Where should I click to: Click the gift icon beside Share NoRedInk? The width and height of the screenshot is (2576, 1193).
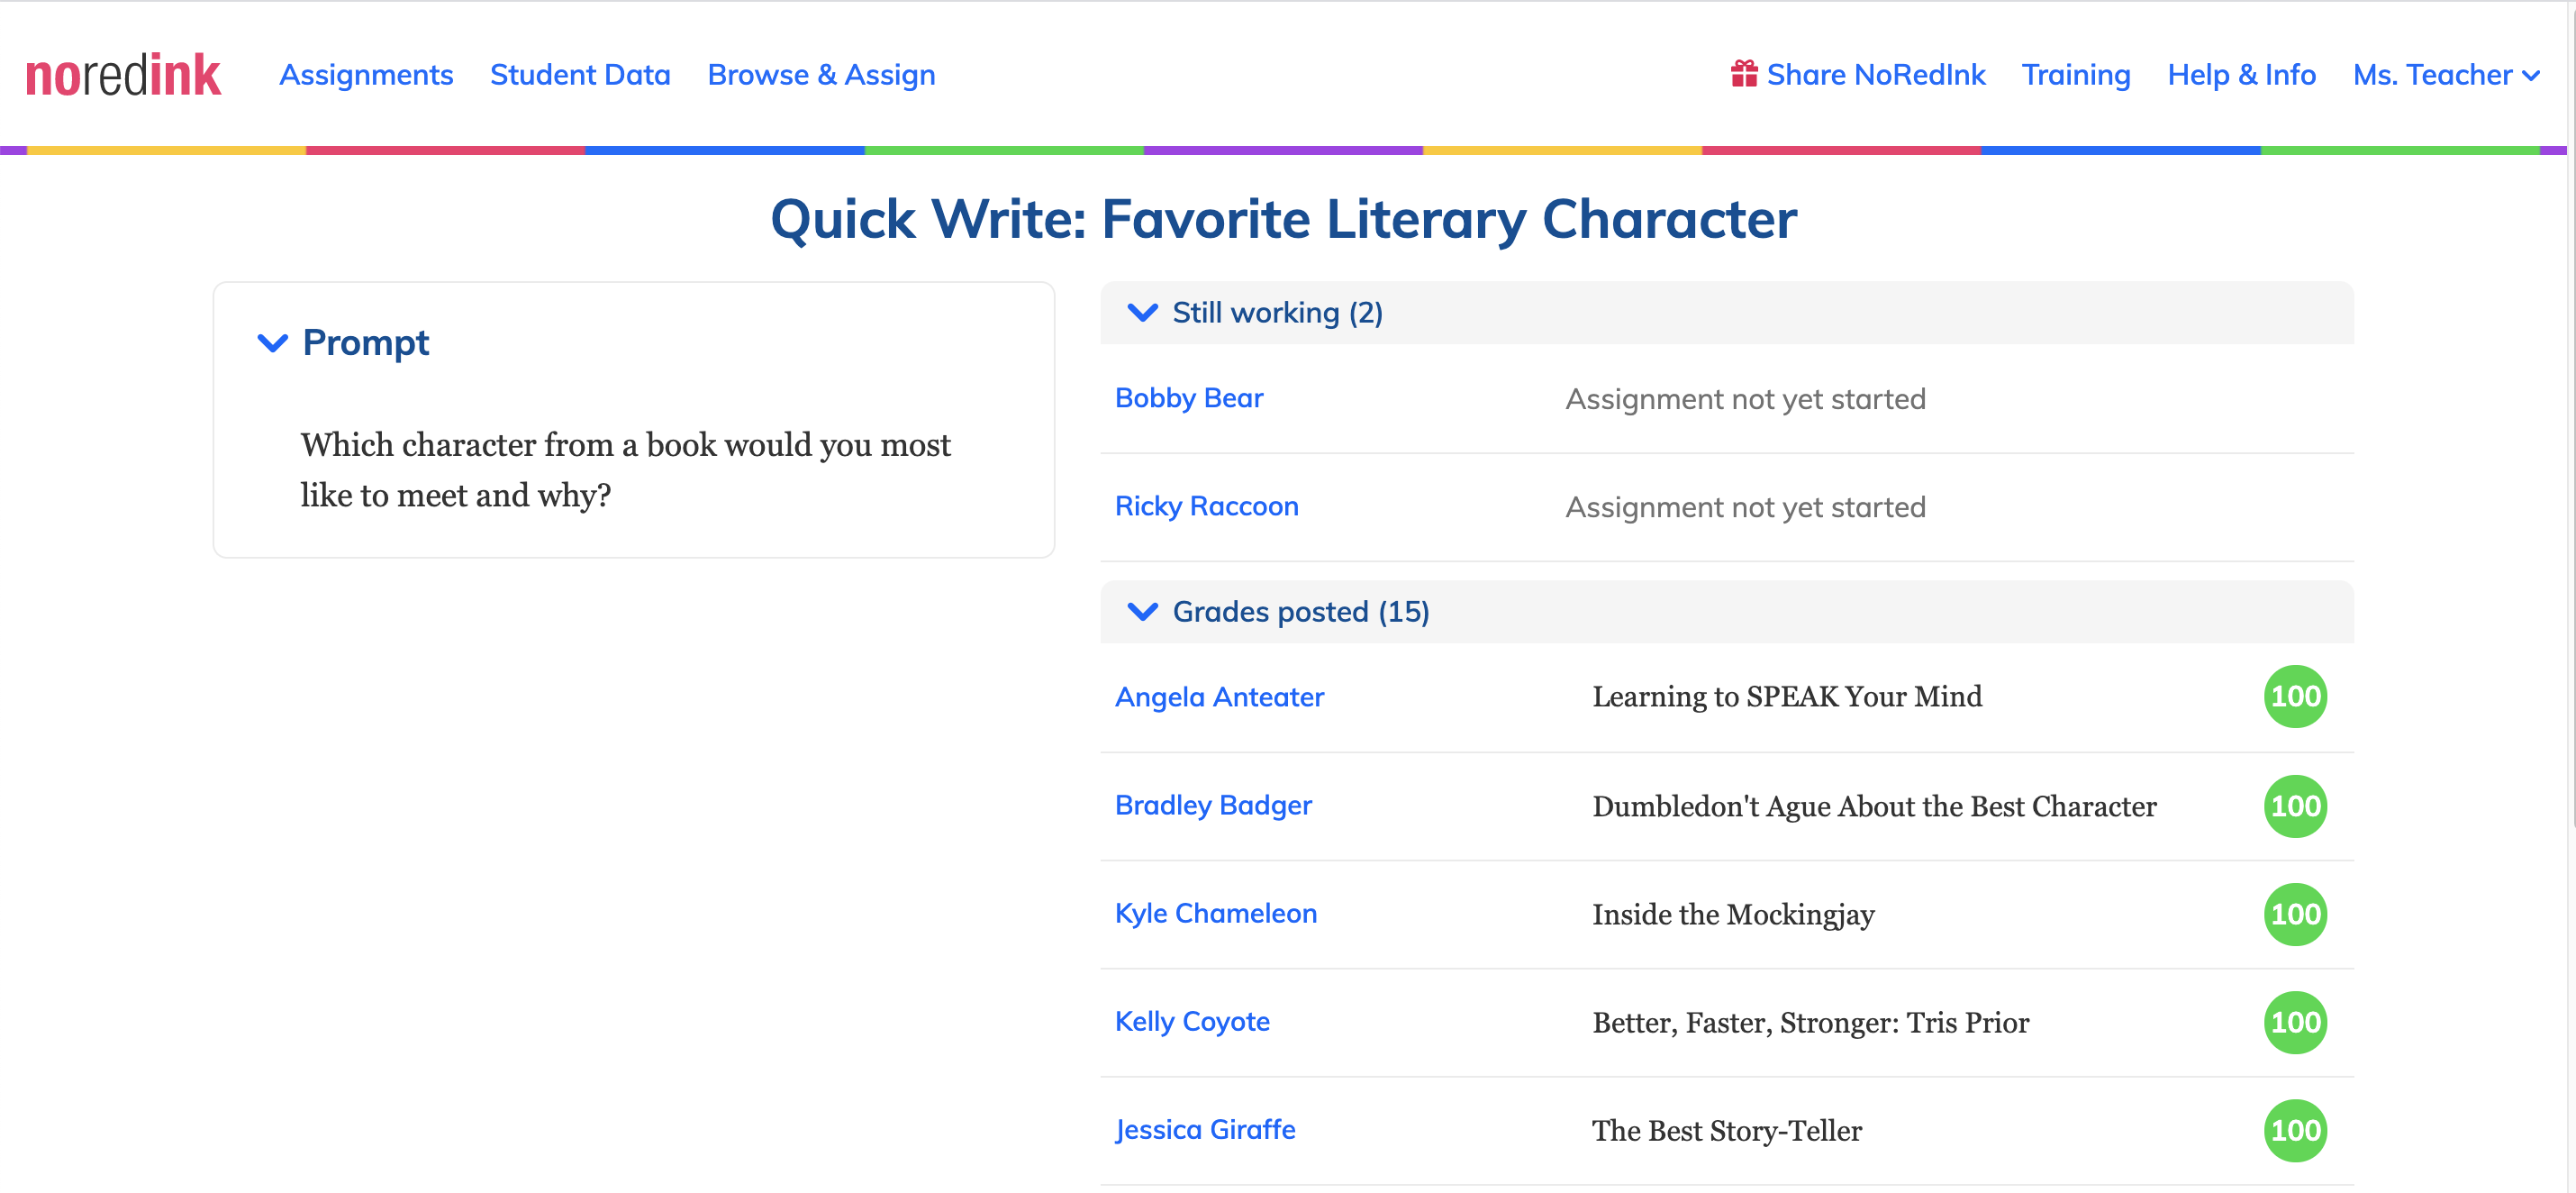point(1744,74)
